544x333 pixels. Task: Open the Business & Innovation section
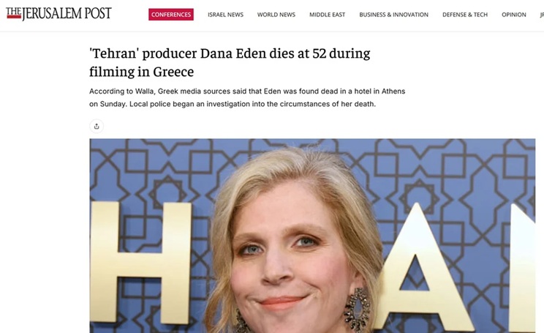(394, 15)
